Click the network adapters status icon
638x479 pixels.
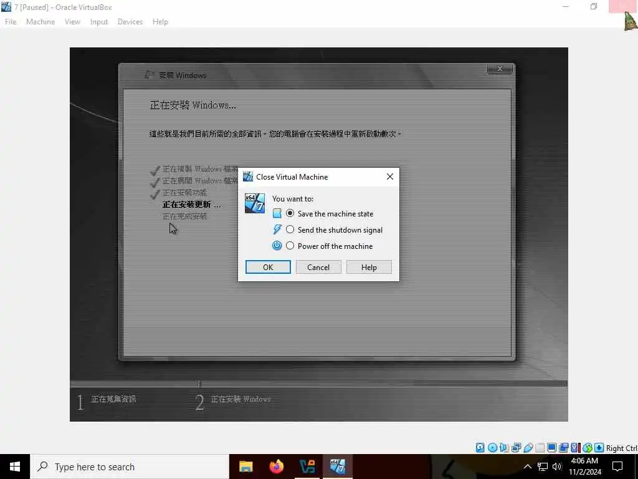click(x=516, y=448)
